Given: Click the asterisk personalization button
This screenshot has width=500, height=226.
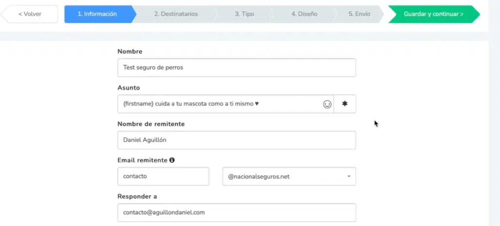Looking at the screenshot, I should pos(345,104).
